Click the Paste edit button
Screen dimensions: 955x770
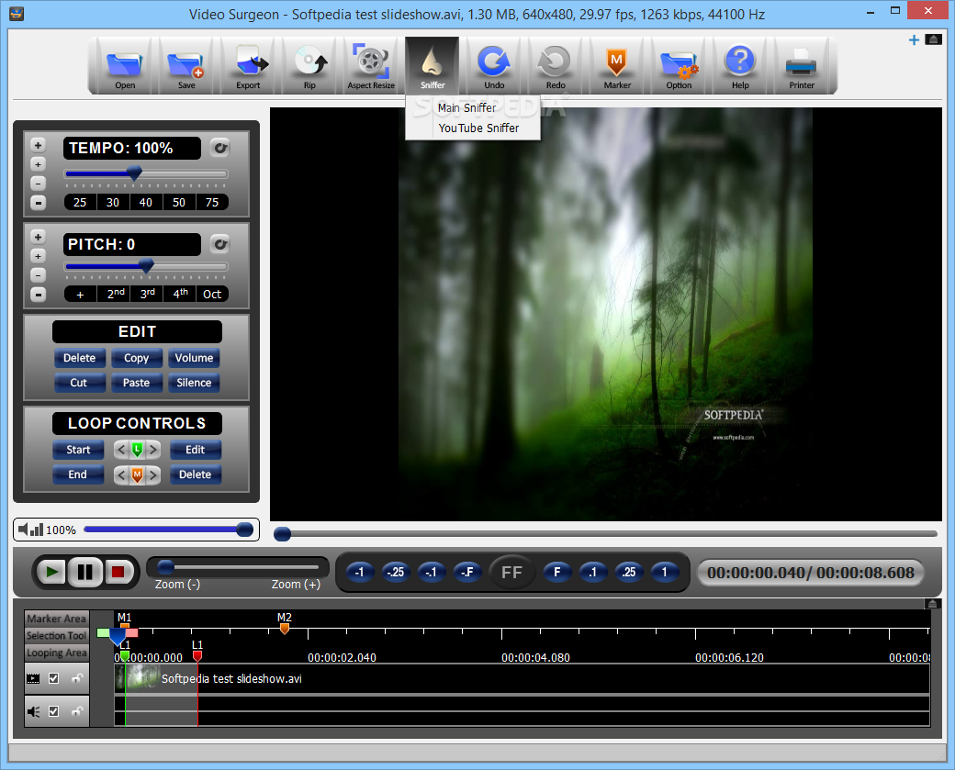click(x=136, y=383)
